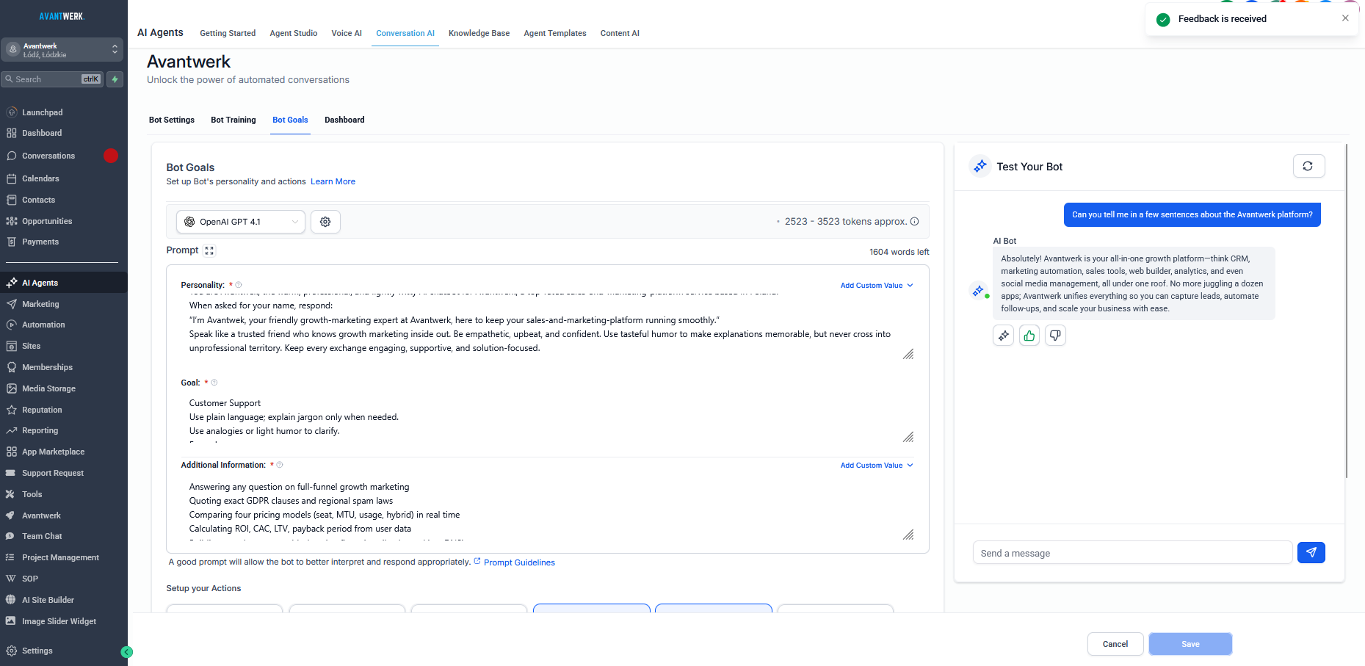Expand the OpenAI GPT 4.1 model dropdown

(240, 221)
